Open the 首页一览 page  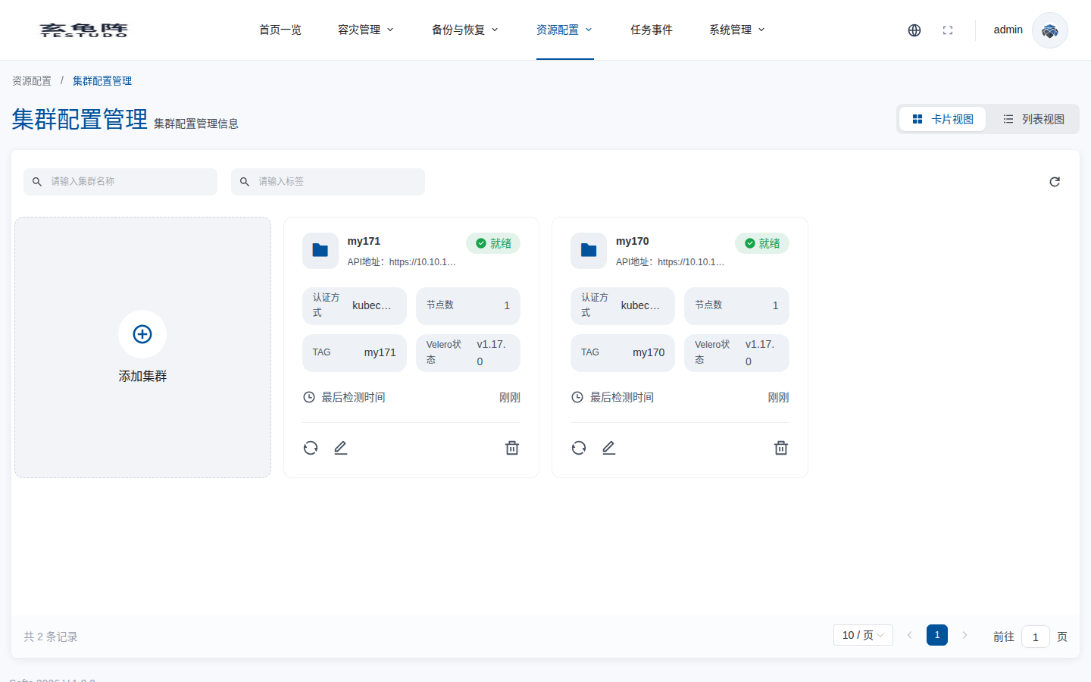(x=280, y=30)
